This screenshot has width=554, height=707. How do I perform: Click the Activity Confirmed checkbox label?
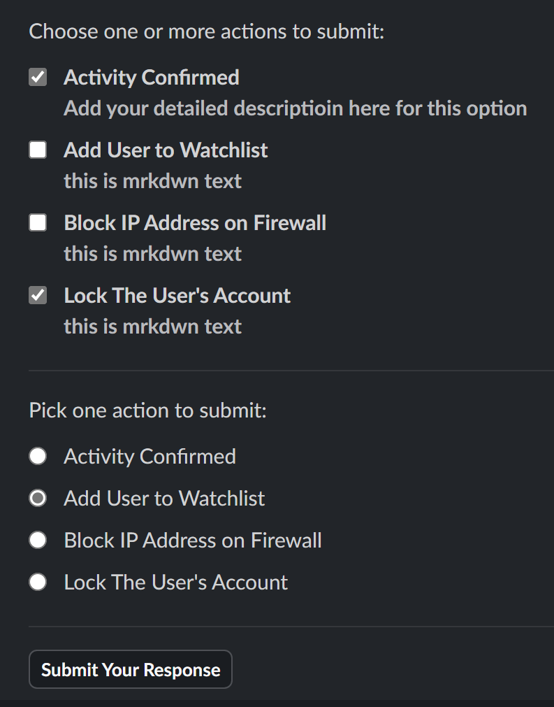pos(151,77)
